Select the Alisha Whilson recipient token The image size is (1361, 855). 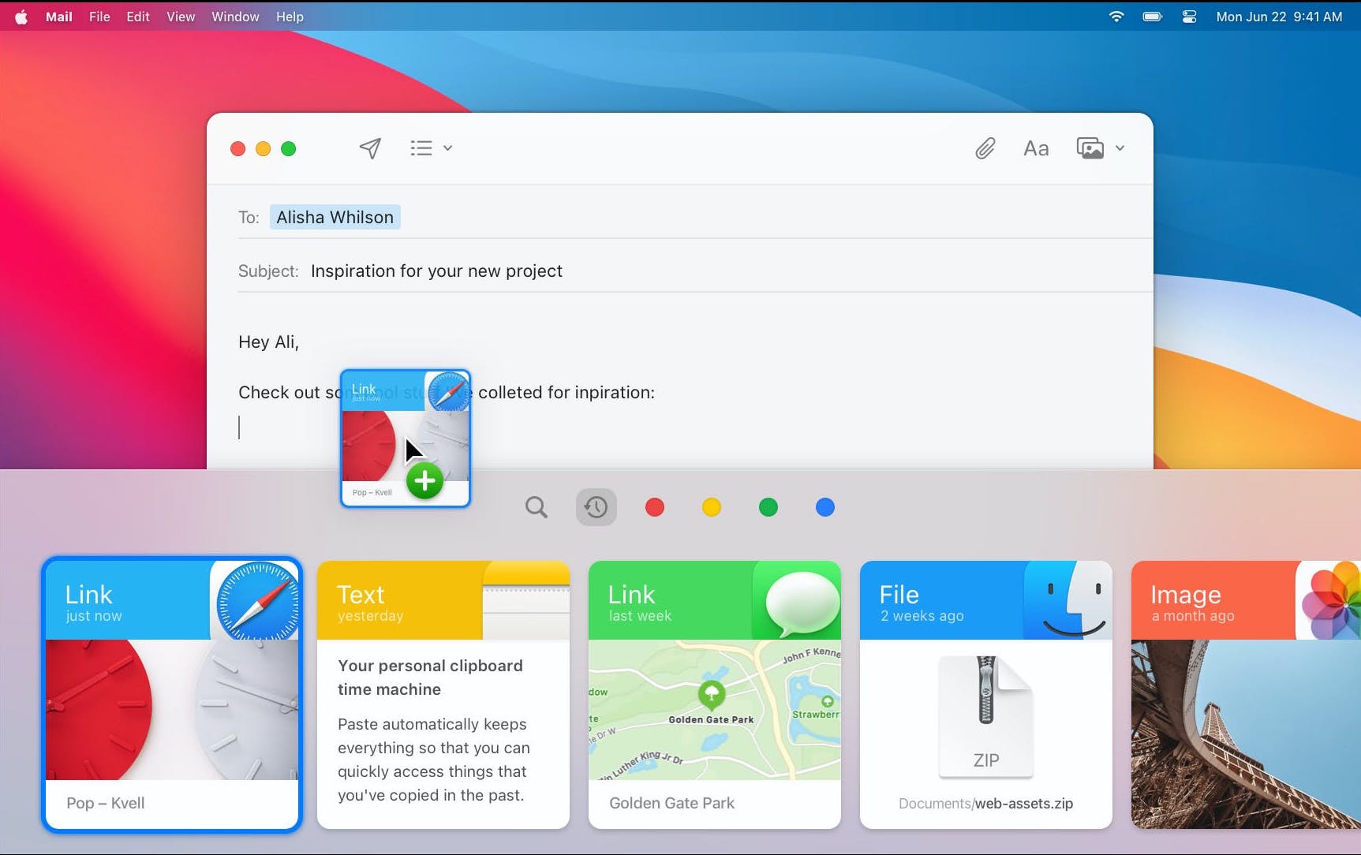[334, 217]
